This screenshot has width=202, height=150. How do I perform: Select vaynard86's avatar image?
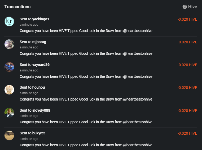(9, 67)
